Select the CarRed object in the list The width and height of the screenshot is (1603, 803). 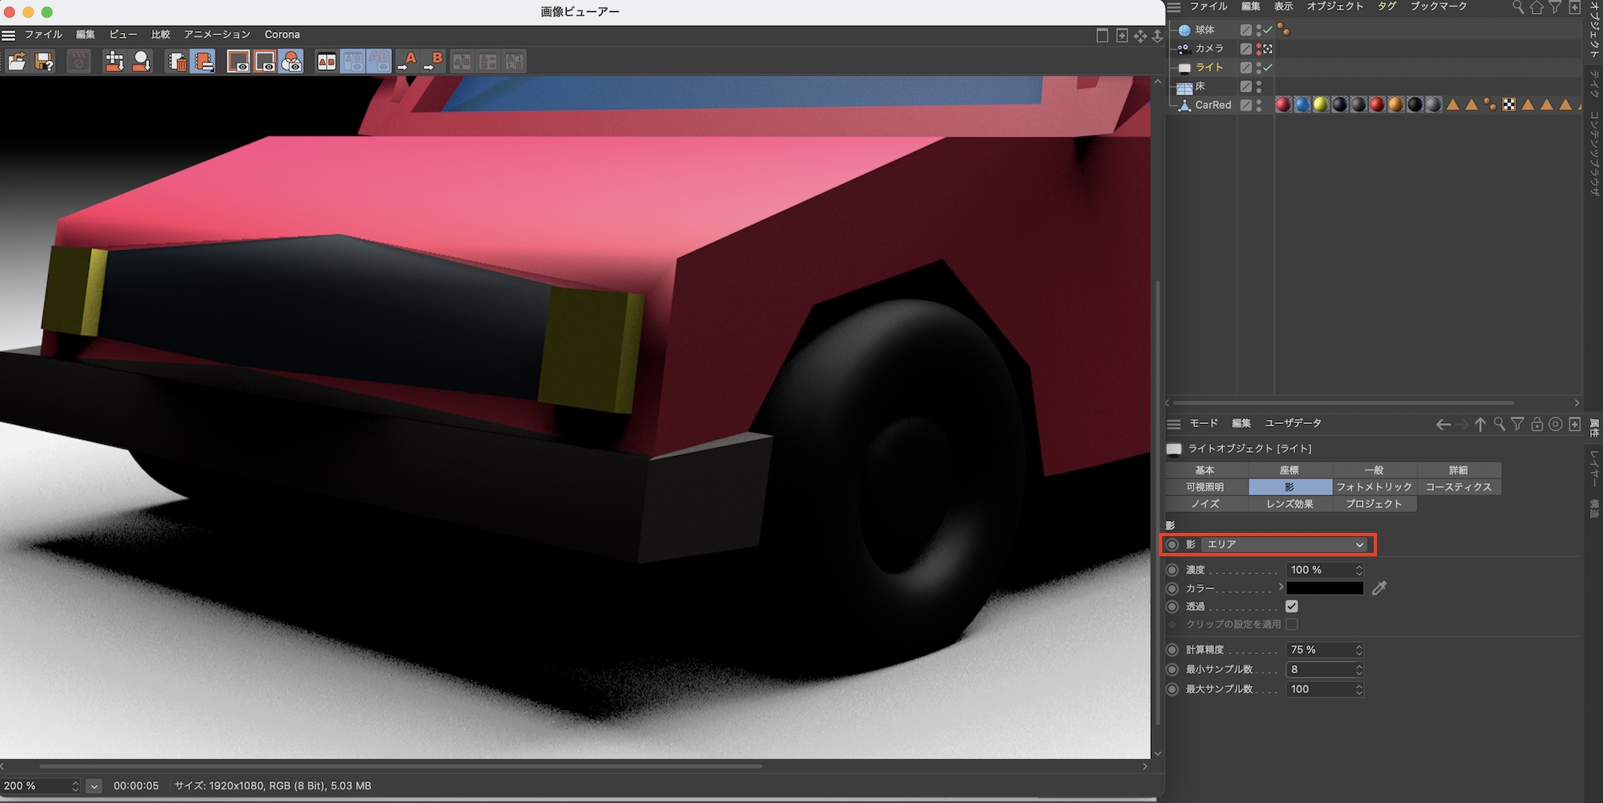[1212, 105]
